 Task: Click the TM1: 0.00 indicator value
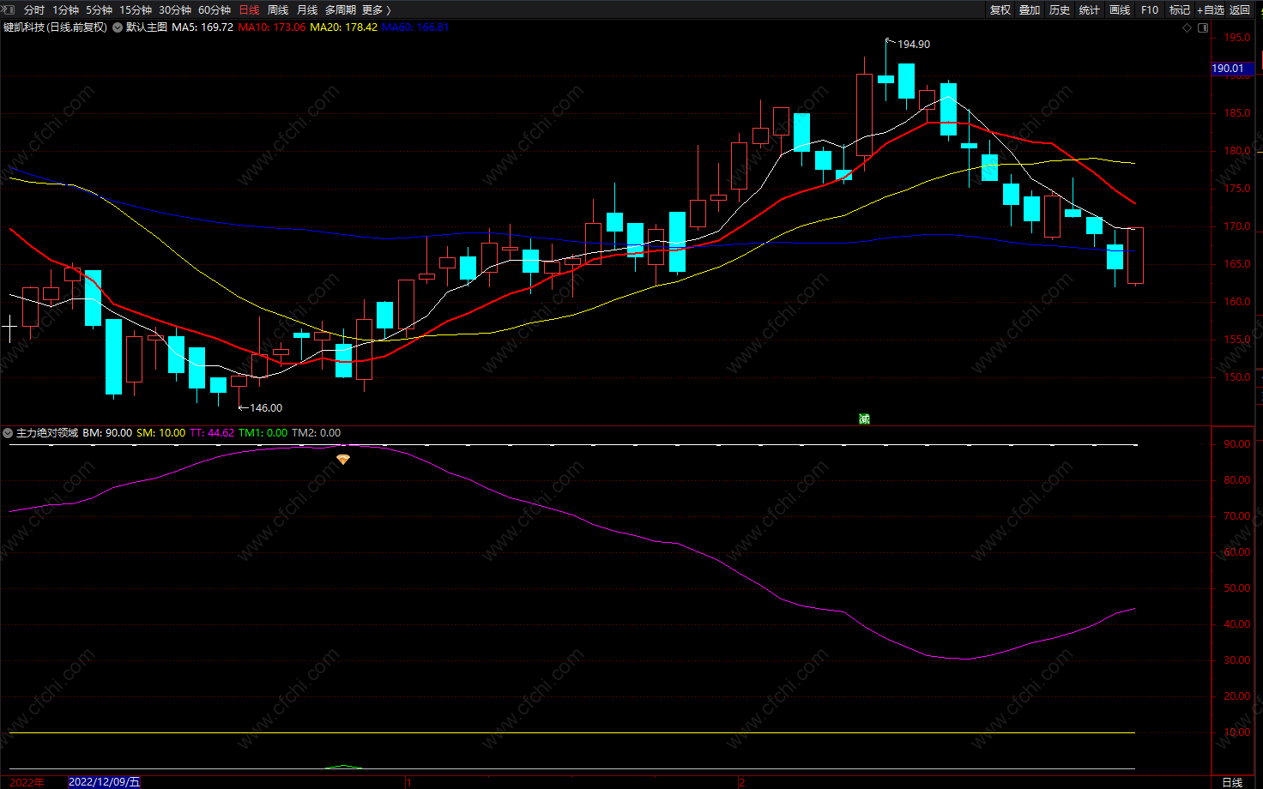point(263,433)
